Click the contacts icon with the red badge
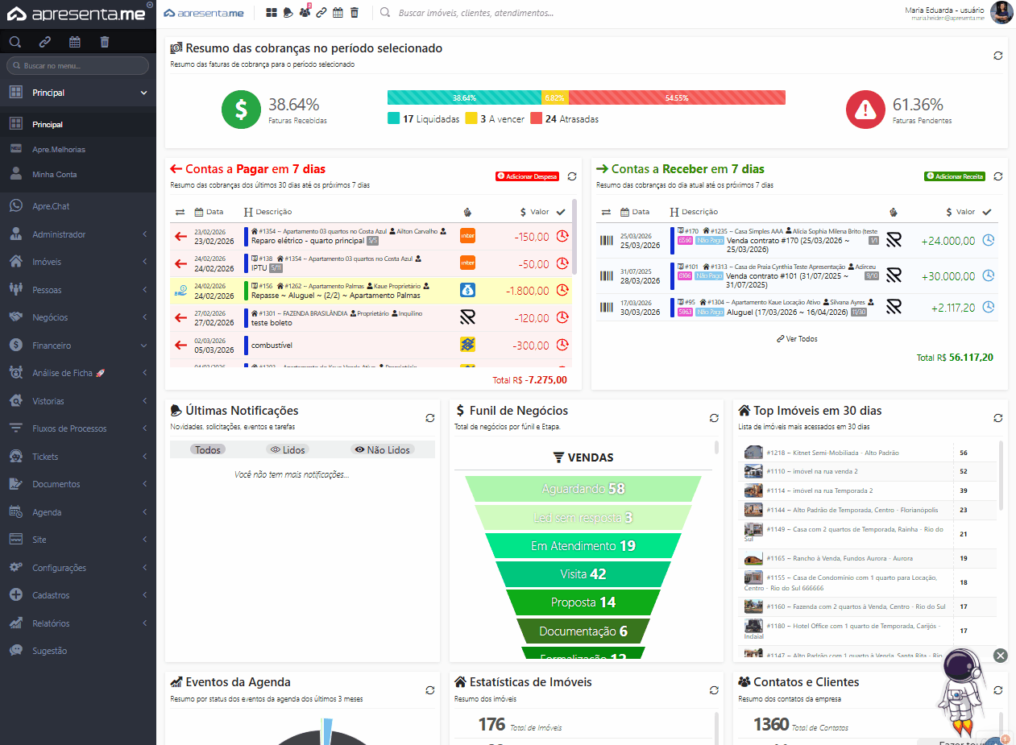Screen dimensions: 1016x745 [x=305, y=12]
